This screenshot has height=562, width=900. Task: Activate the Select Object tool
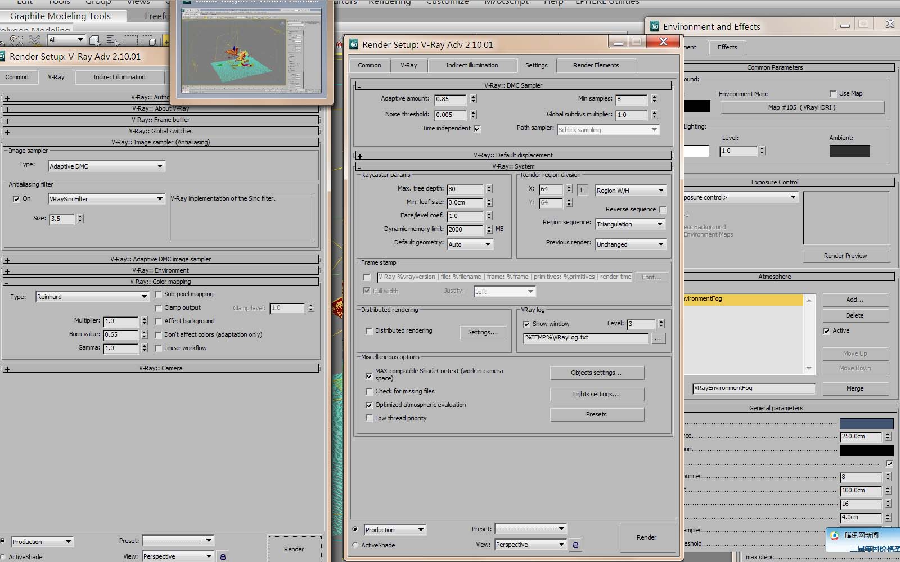click(95, 40)
